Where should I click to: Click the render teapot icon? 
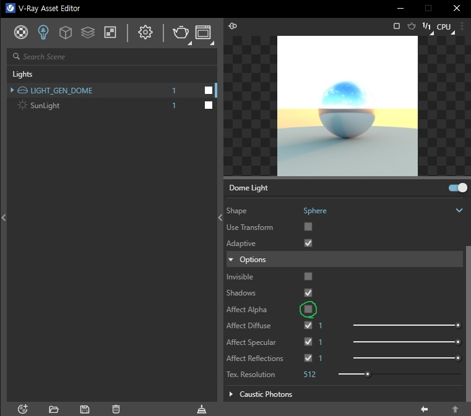pos(180,32)
